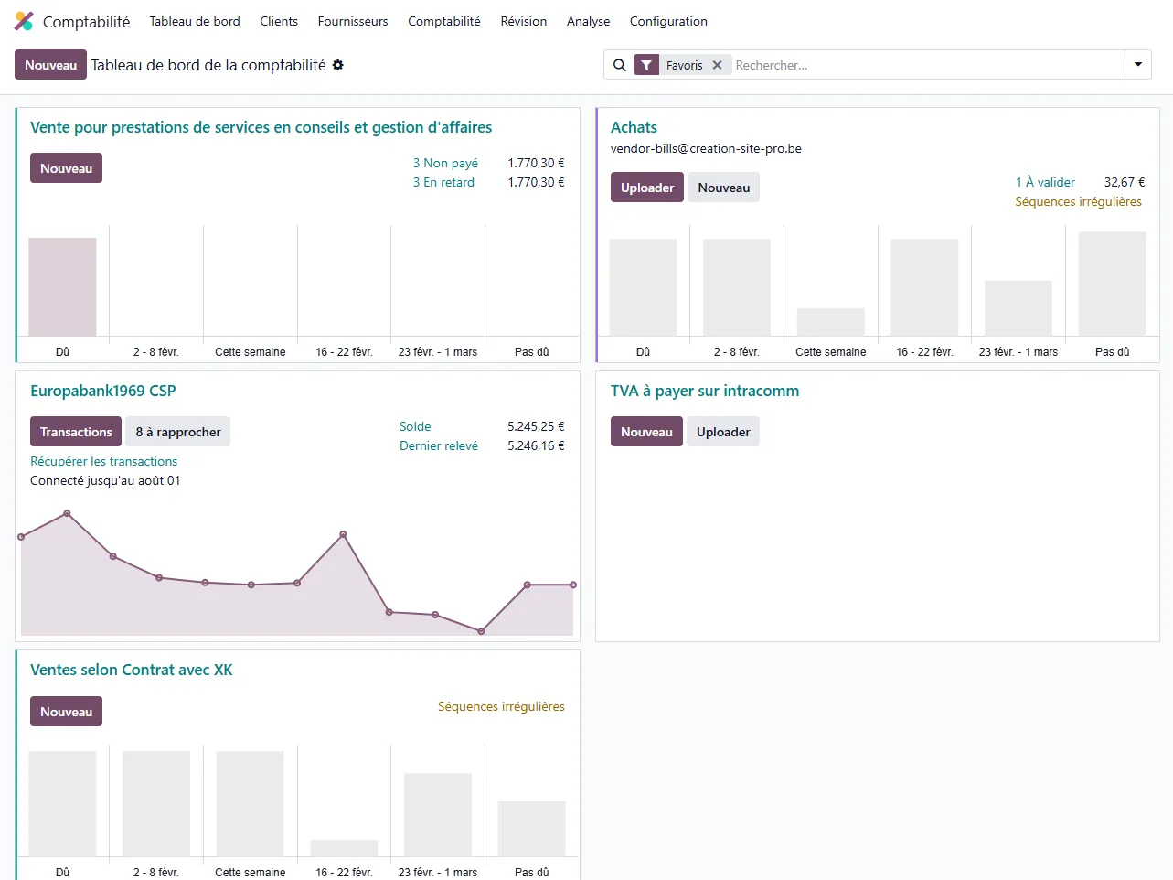Viewport: 1173px width, 880px height.
Task: Open the Analyse menu
Action: coord(588,21)
